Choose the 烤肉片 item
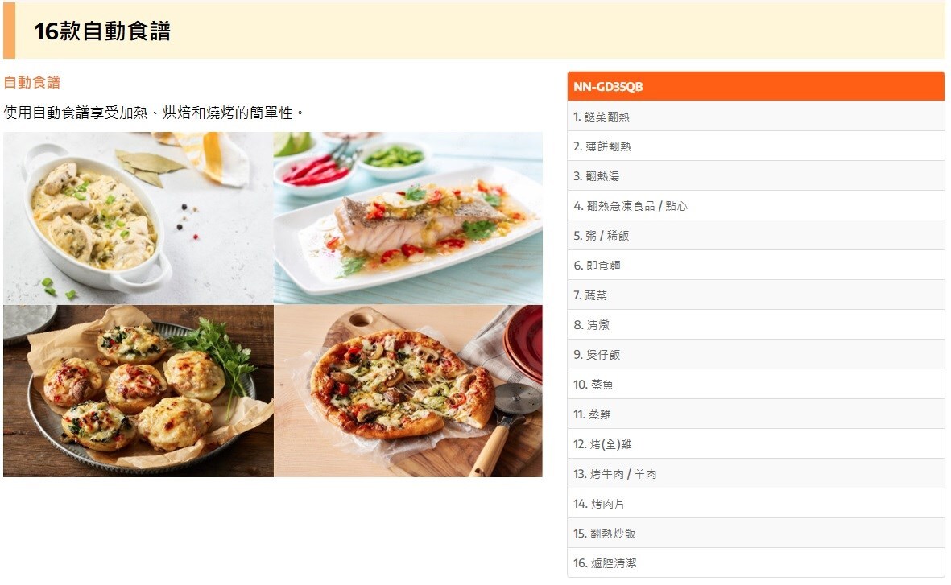This screenshot has width=951, height=585. 755,503
